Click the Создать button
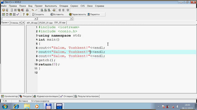The width and height of the screenshot is (197, 110). [38, 14]
